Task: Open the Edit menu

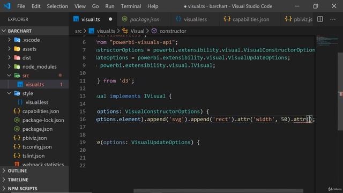Action: coord(36,6)
